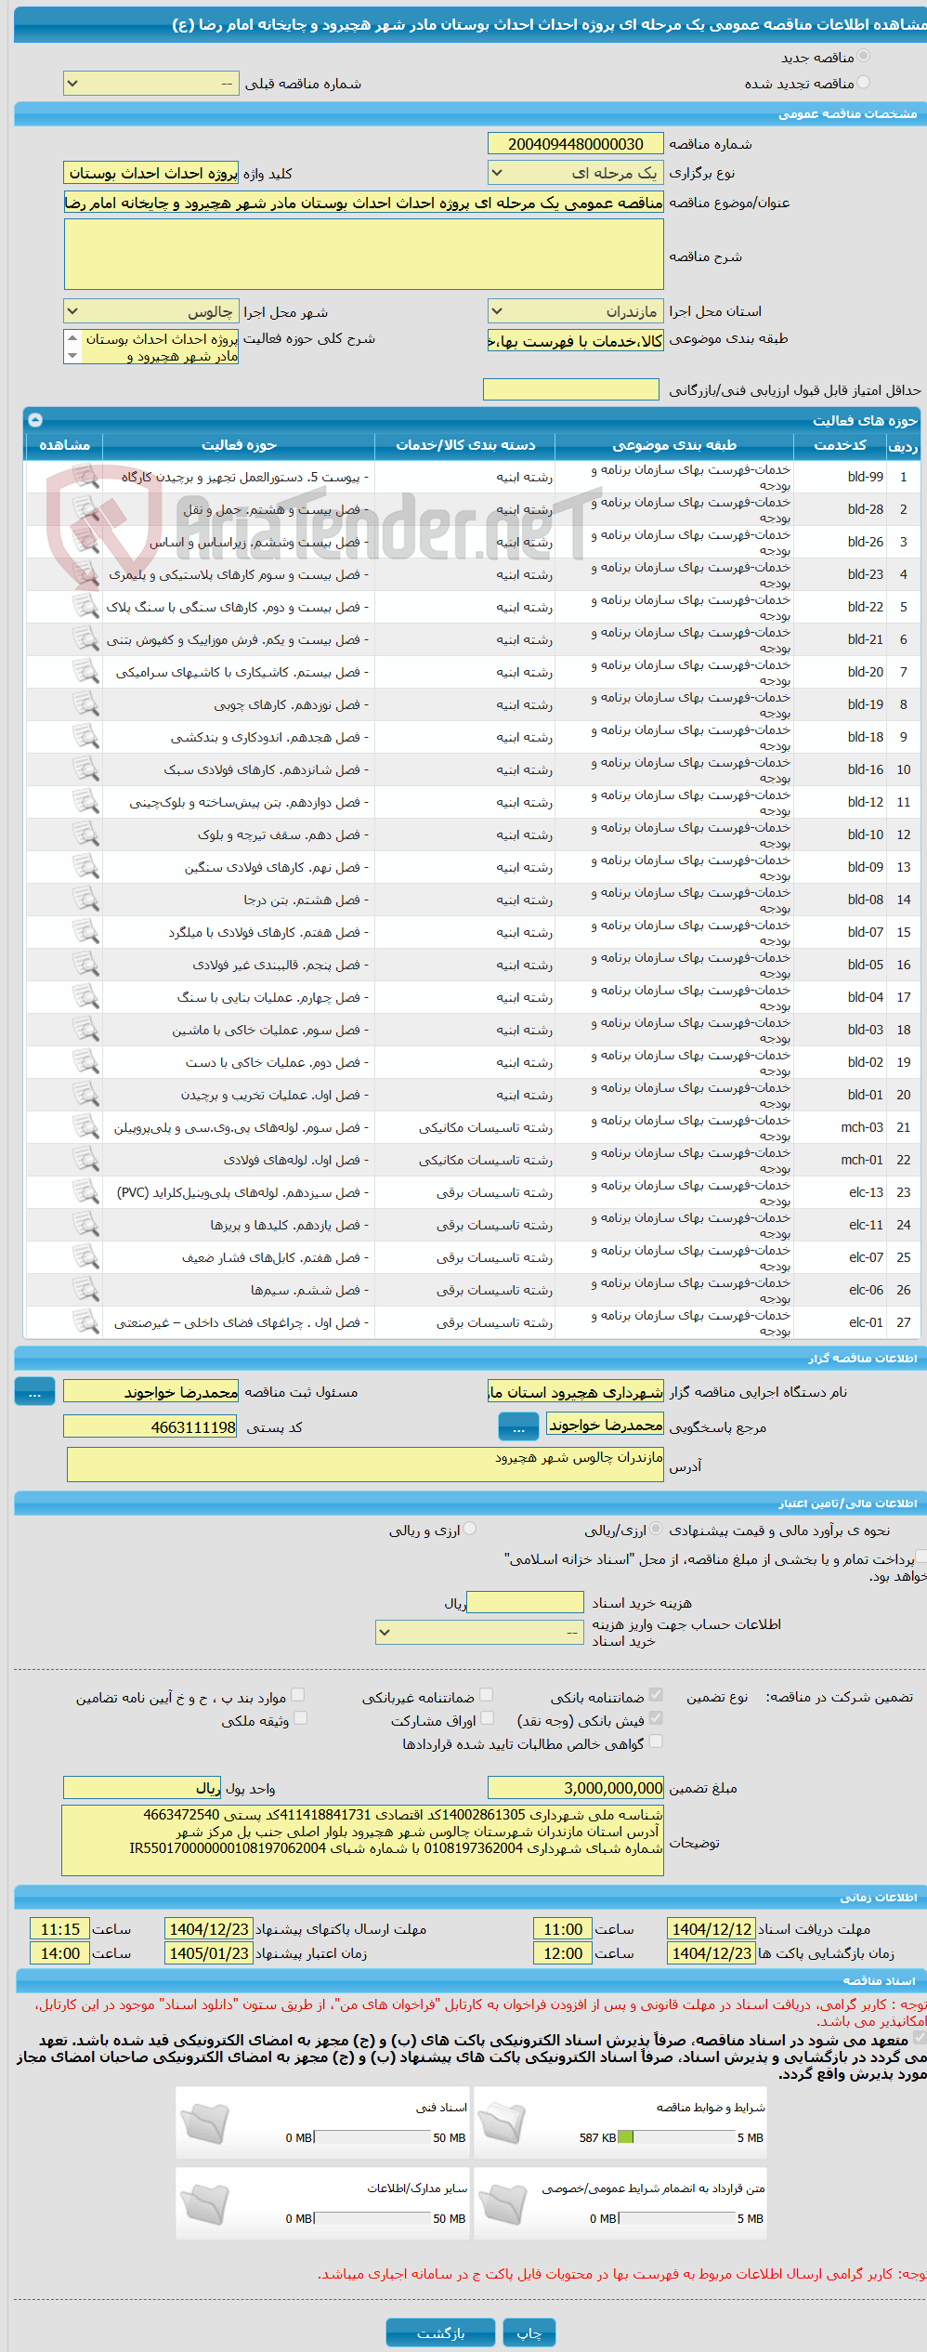Click the شرح مناقصه text area
This screenshot has height=2352, width=927.
(364, 255)
